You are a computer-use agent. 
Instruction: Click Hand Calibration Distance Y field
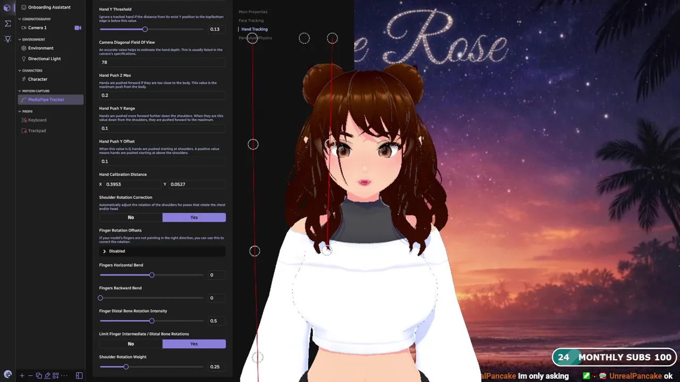point(197,184)
